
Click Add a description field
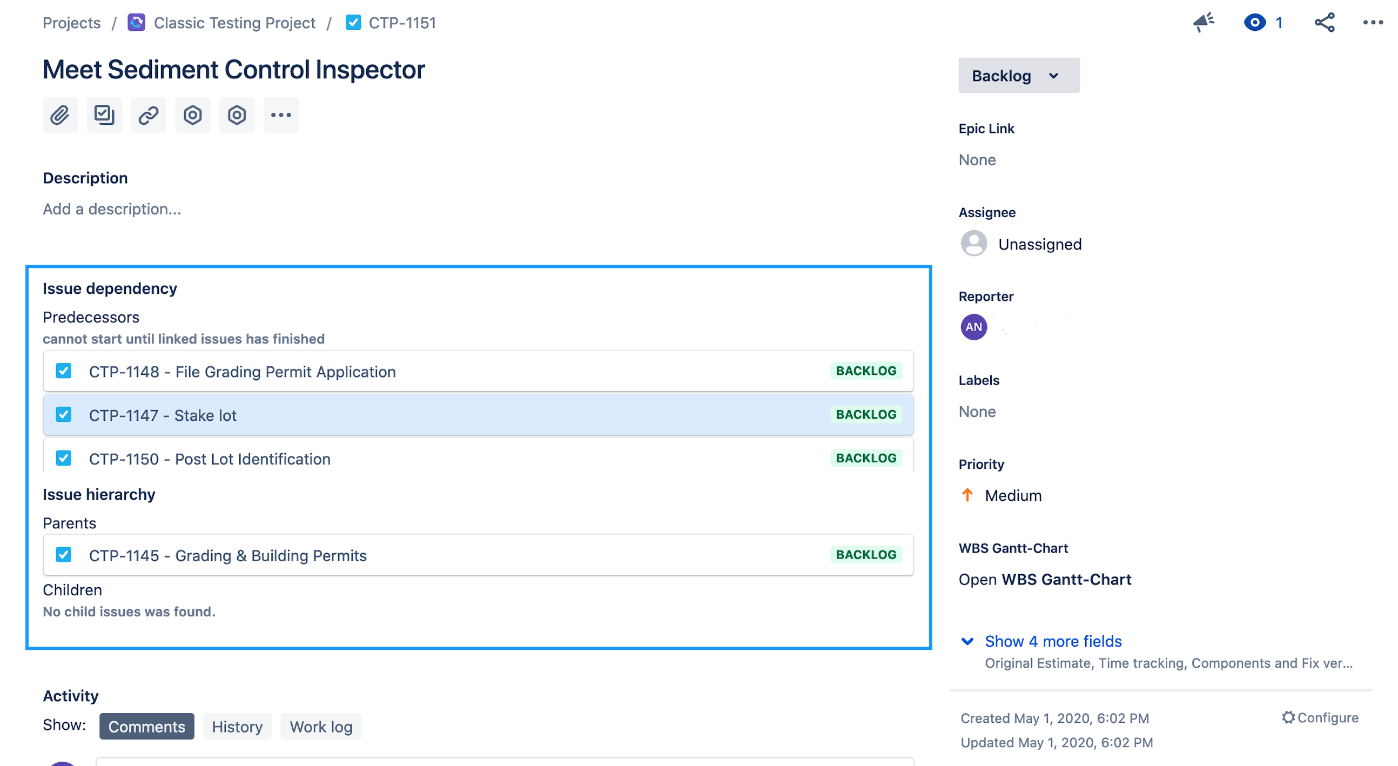(112, 209)
